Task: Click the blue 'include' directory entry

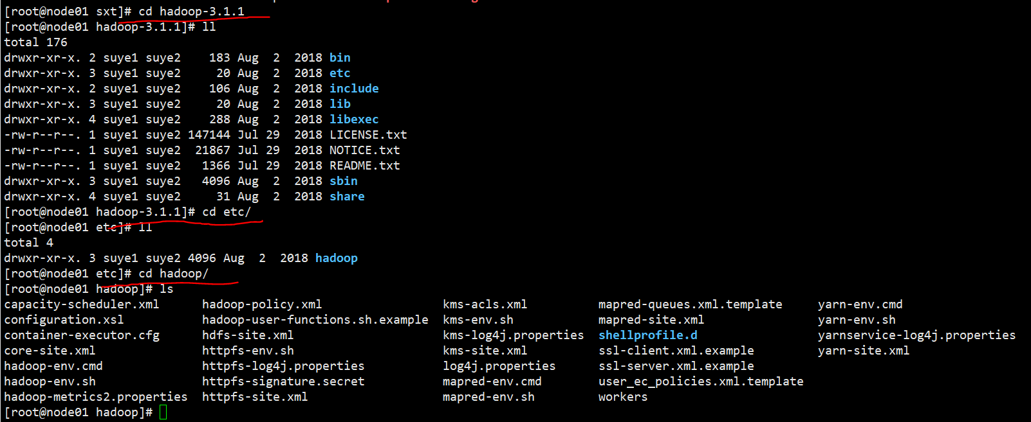Action: [354, 89]
